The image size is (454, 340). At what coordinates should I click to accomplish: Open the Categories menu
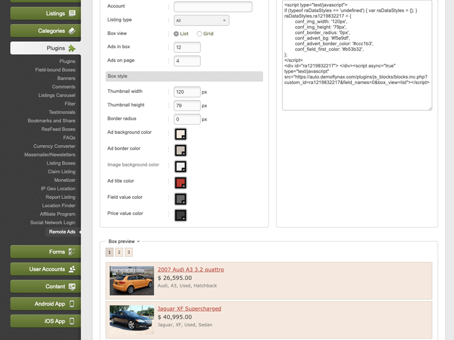pos(45,31)
